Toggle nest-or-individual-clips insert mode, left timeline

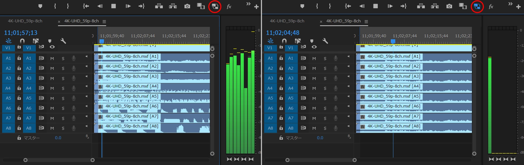coord(9,41)
